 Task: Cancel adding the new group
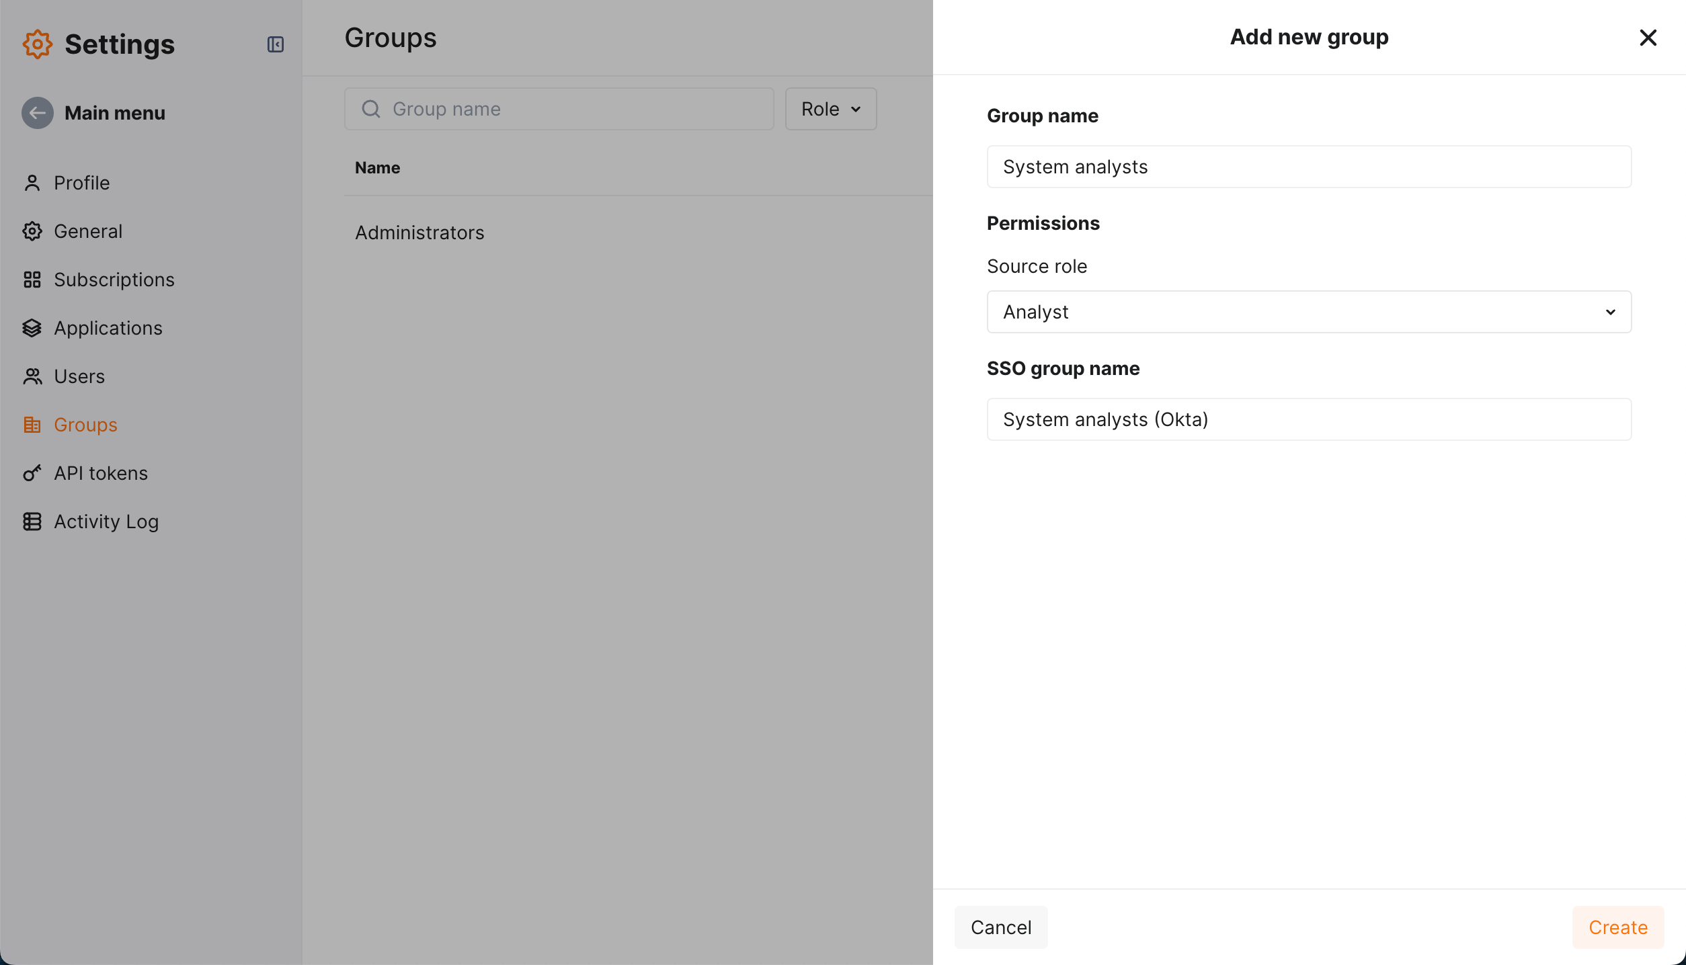point(1000,927)
